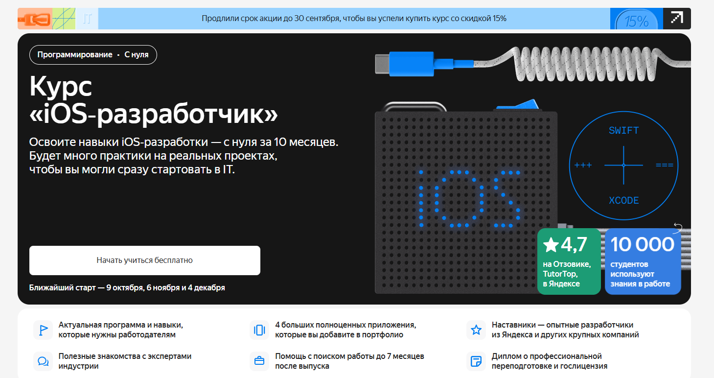Image resolution: width=714 pixels, height=378 pixels.
Task: Click the SWIFT label in the circle
Action: [623, 131]
